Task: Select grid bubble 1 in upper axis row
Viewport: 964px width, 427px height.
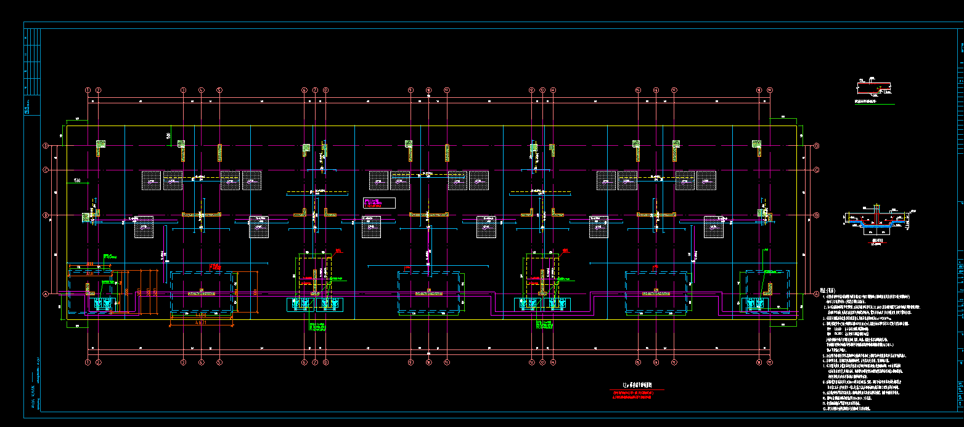Action: [x=88, y=90]
